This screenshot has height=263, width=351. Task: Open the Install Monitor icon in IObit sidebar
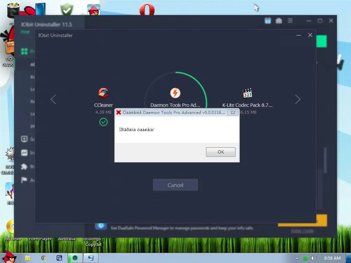[24, 153]
